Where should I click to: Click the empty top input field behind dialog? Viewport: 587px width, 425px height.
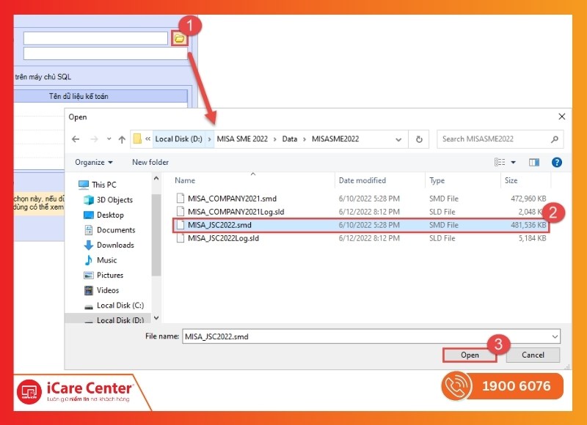(95, 38)
